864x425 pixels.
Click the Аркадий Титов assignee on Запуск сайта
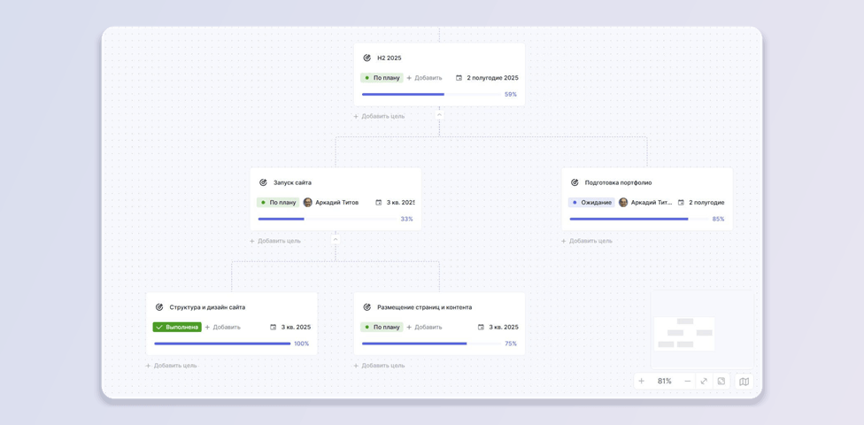coord(331,202)
